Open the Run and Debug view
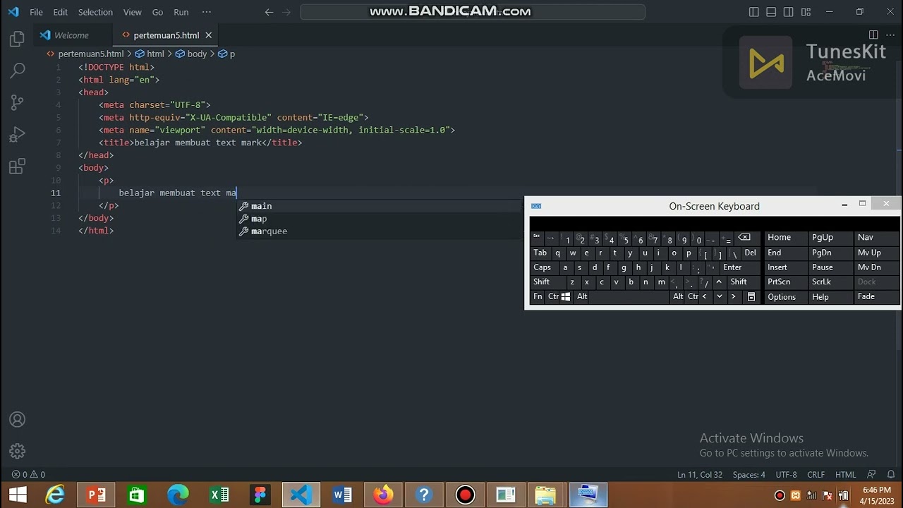This screenshot has width=903, height=508. coord(18,134)
